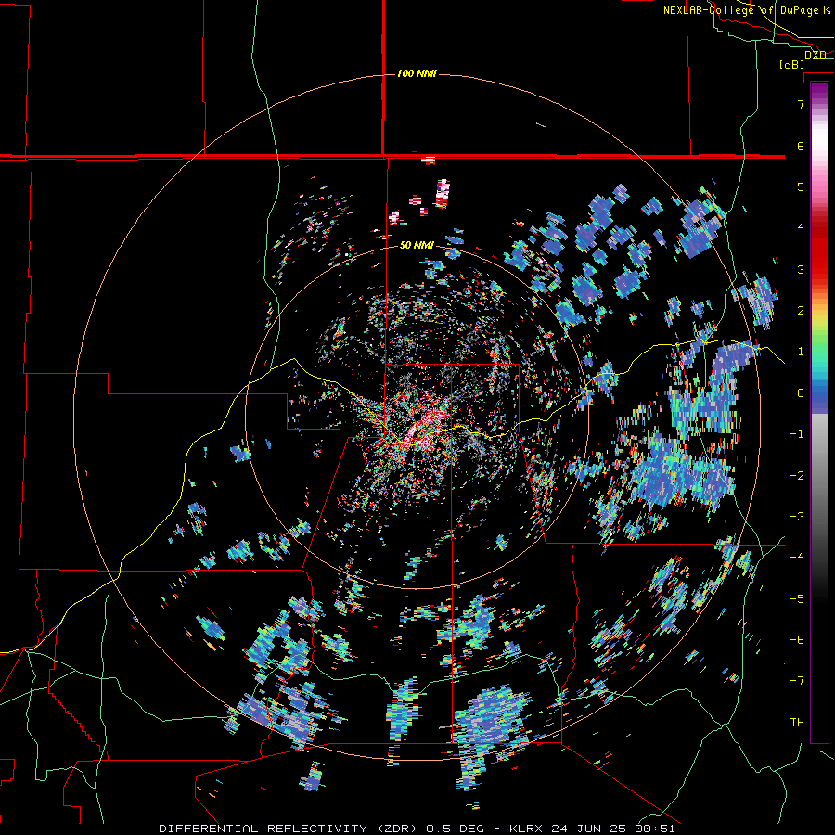The image size is (835, 835).
Task: Click the 'NEXLAB-College of DuPage' credit text
Action: (x=740, y=10)
